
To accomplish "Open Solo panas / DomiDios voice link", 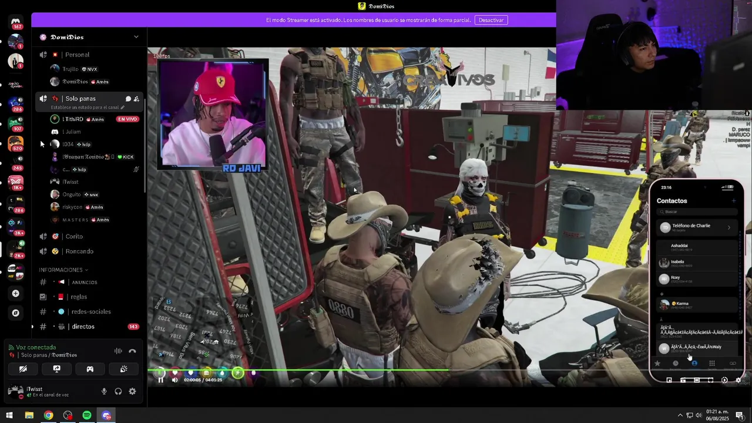I will (49, 355).
